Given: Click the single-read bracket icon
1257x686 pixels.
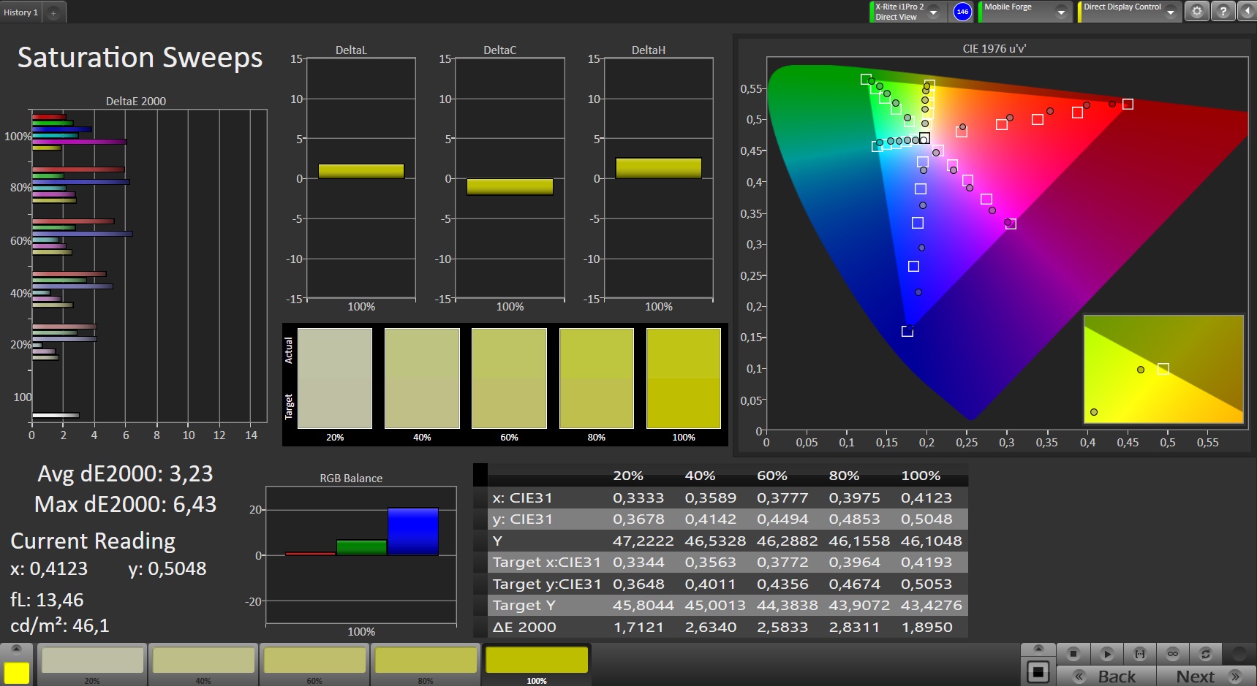Looking at the screenshot, I should click(1139, 653).
